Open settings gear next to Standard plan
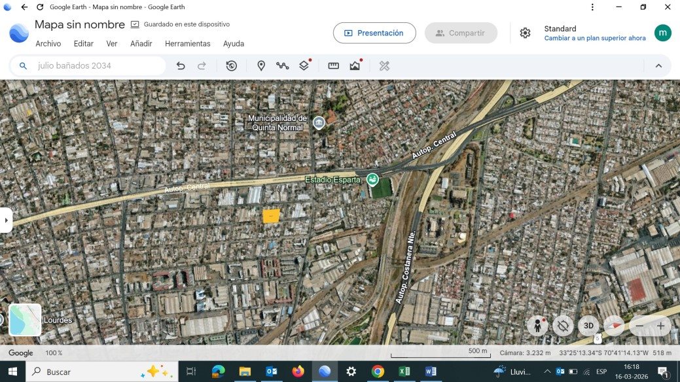 tap(525, 33)
